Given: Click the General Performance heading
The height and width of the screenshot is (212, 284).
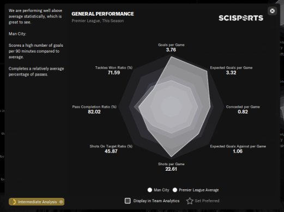Looking at the screenshot, I should [x=102, y=14].
